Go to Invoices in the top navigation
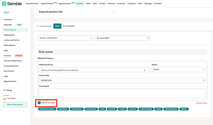 point(111,4)
